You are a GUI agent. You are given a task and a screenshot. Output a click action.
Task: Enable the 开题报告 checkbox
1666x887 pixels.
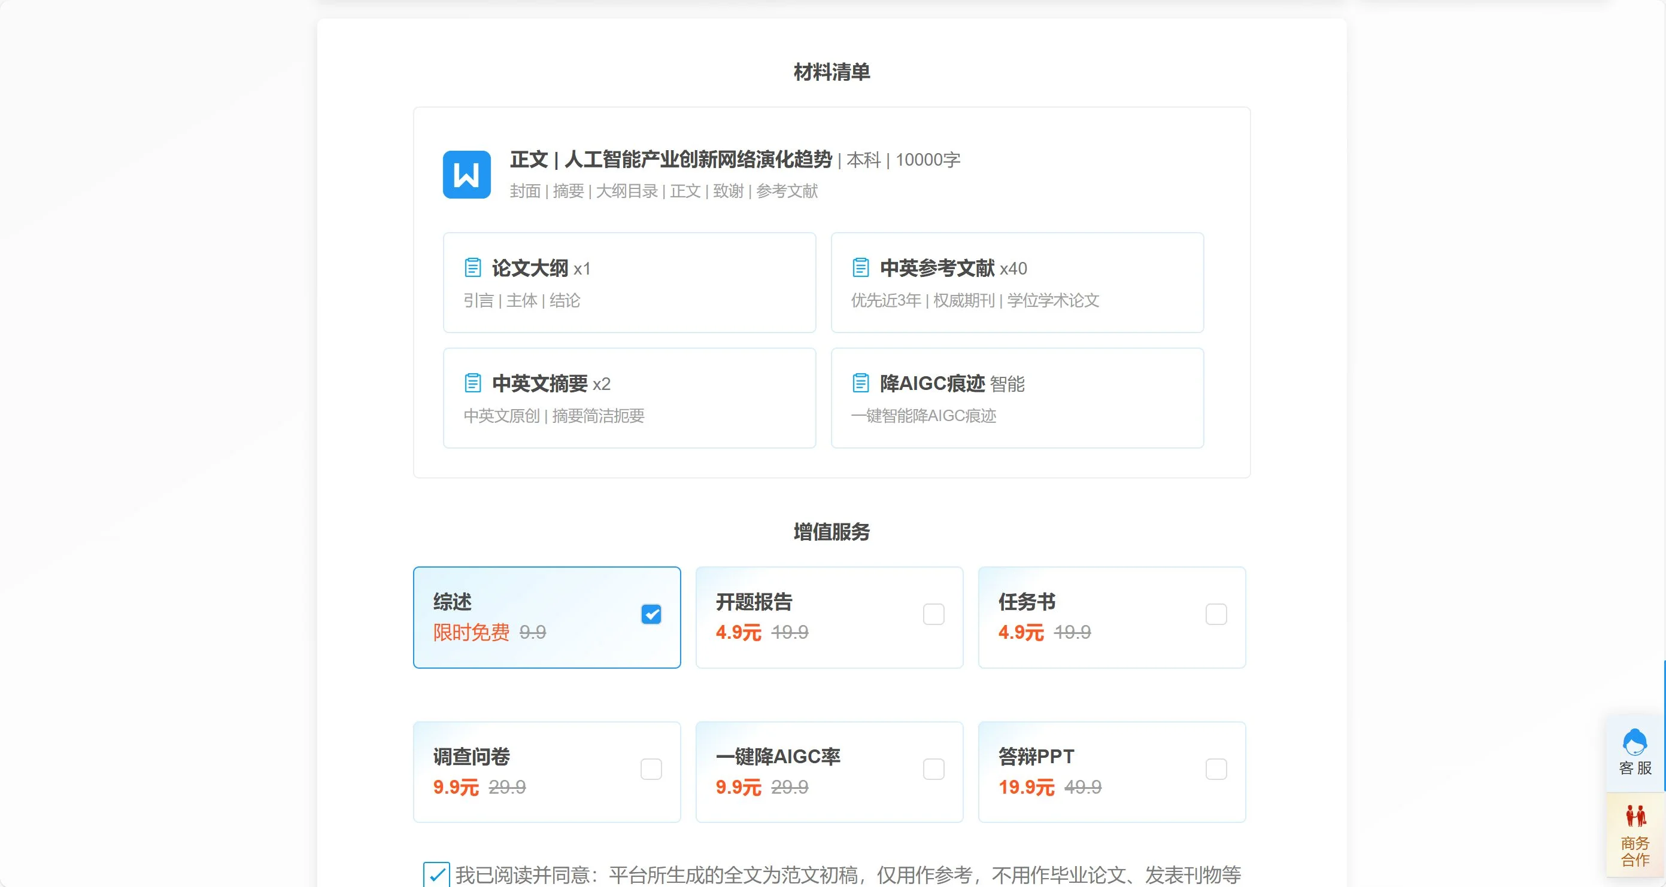[x=934, y=614]
